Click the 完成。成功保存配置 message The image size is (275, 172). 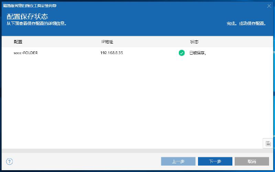click(247, 23)
